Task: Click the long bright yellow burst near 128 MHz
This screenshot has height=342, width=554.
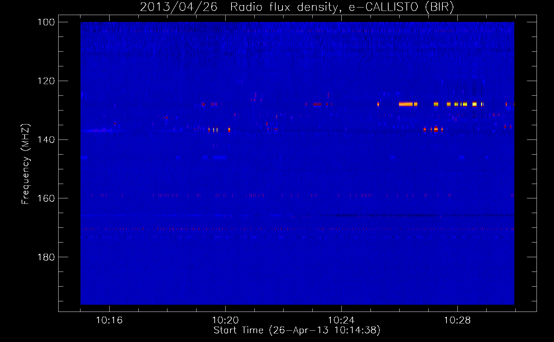Action: (x=406, y=104)
